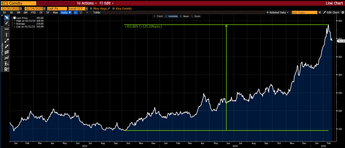Click the Track crosshair button
The image size is (345, 148).
coord(158,16)
